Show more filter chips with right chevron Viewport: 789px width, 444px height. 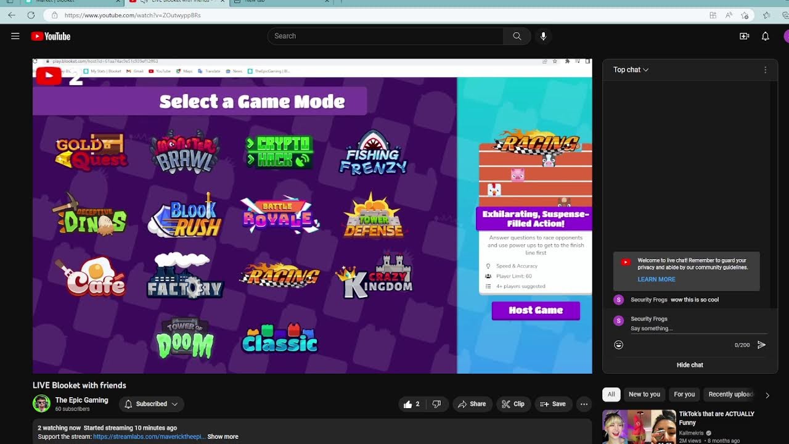[x=767, y=395]
